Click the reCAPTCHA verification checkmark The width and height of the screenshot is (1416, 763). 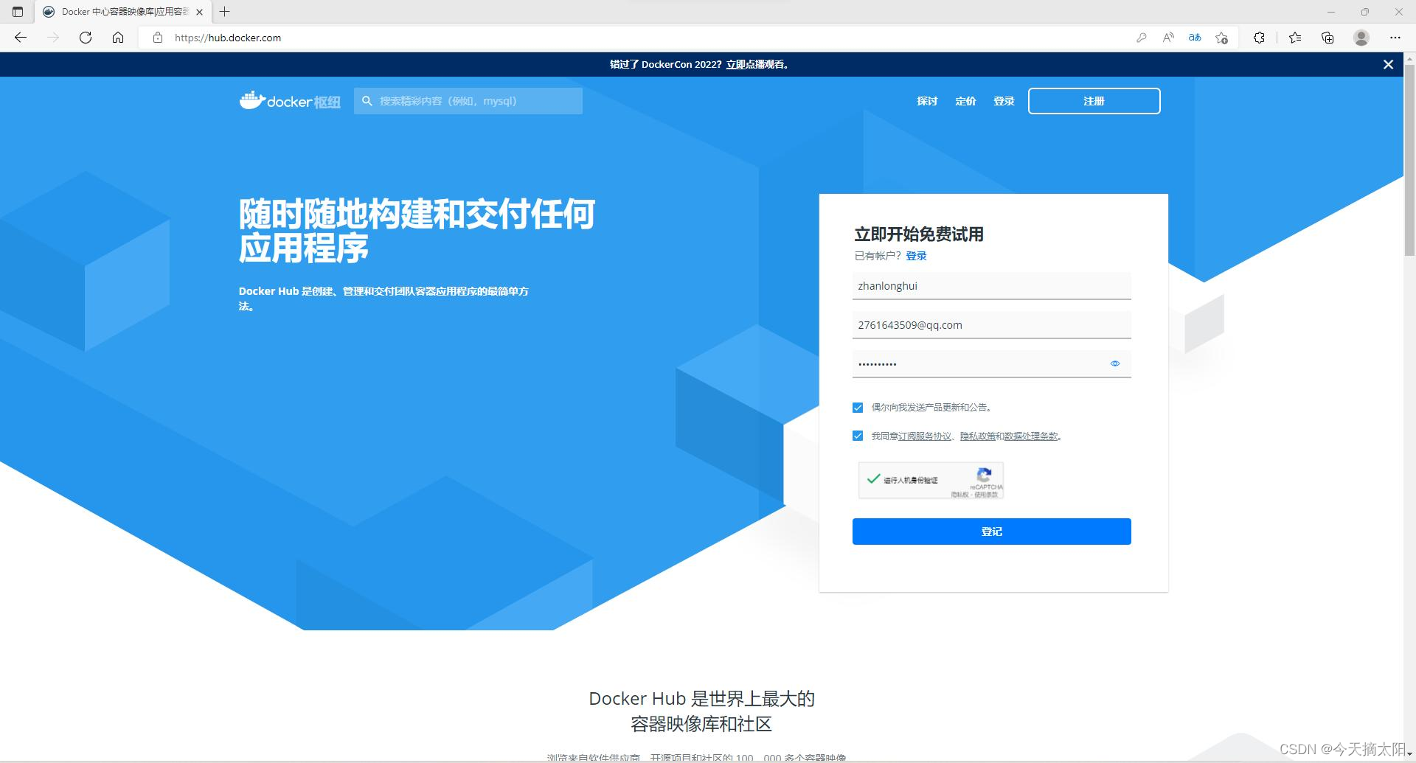[874, 479]
